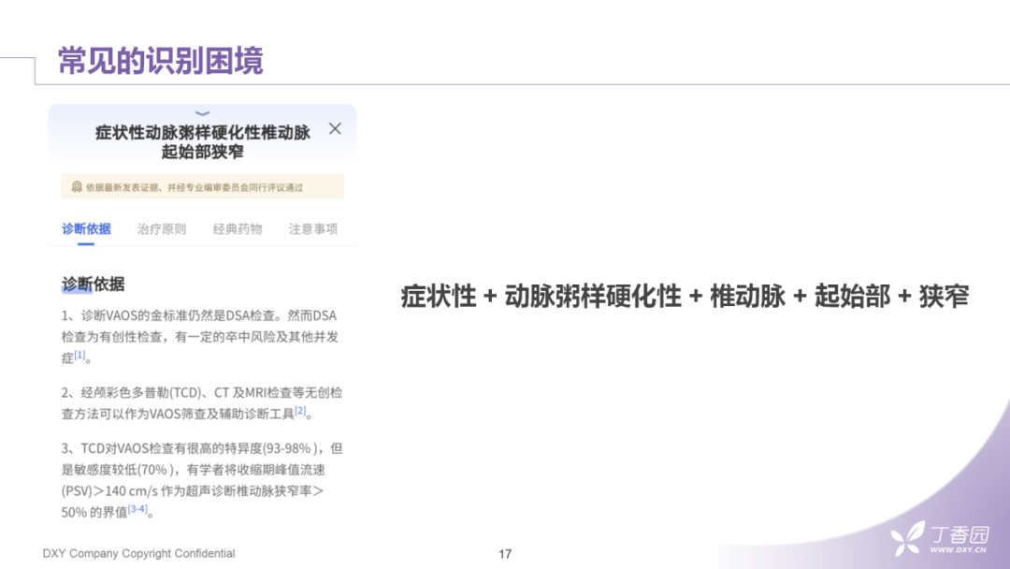Click the paragraph starting 3、TCD对VAOS检查
This screenshot has width=1010, height=569.
202,479
